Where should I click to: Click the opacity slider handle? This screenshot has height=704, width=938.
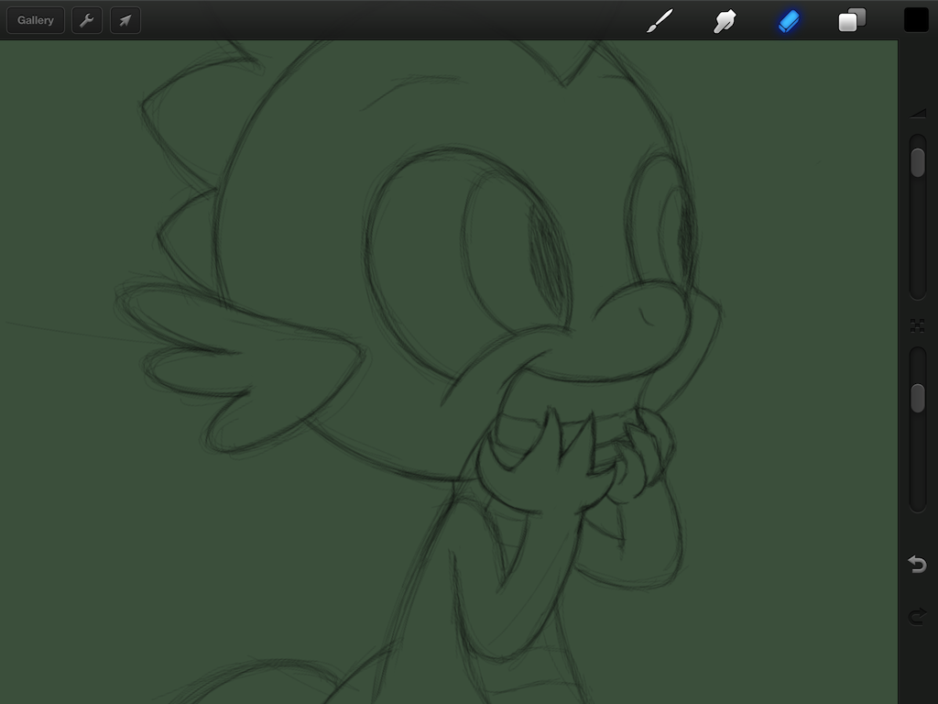(917, 398)
